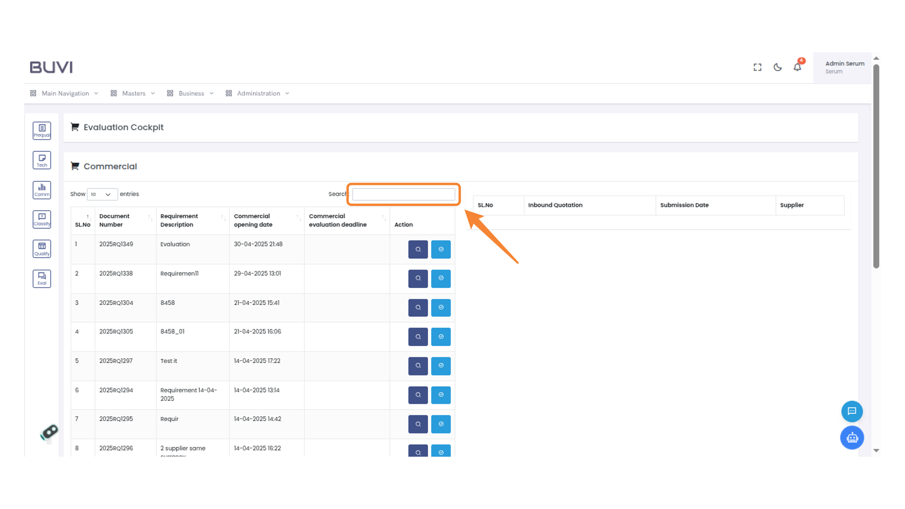Open the Tech evaluation sidebar icon
Viewport: 905px width, 509px height.
[42, 160]
